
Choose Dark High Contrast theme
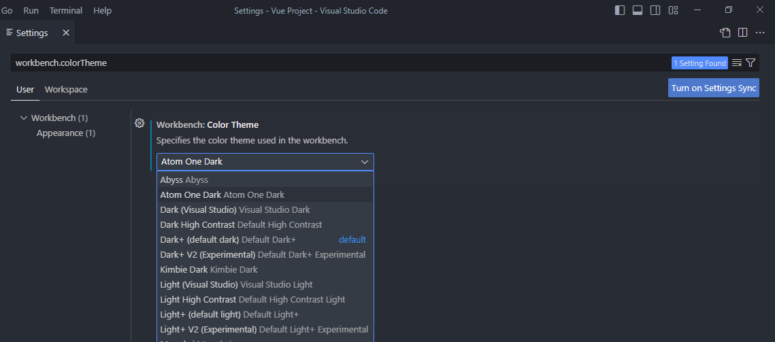coord(265,225)
